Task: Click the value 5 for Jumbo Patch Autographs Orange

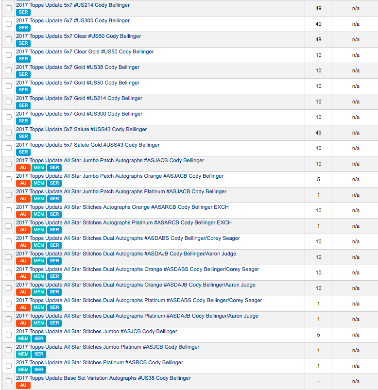Action: (x=319, y=179)
